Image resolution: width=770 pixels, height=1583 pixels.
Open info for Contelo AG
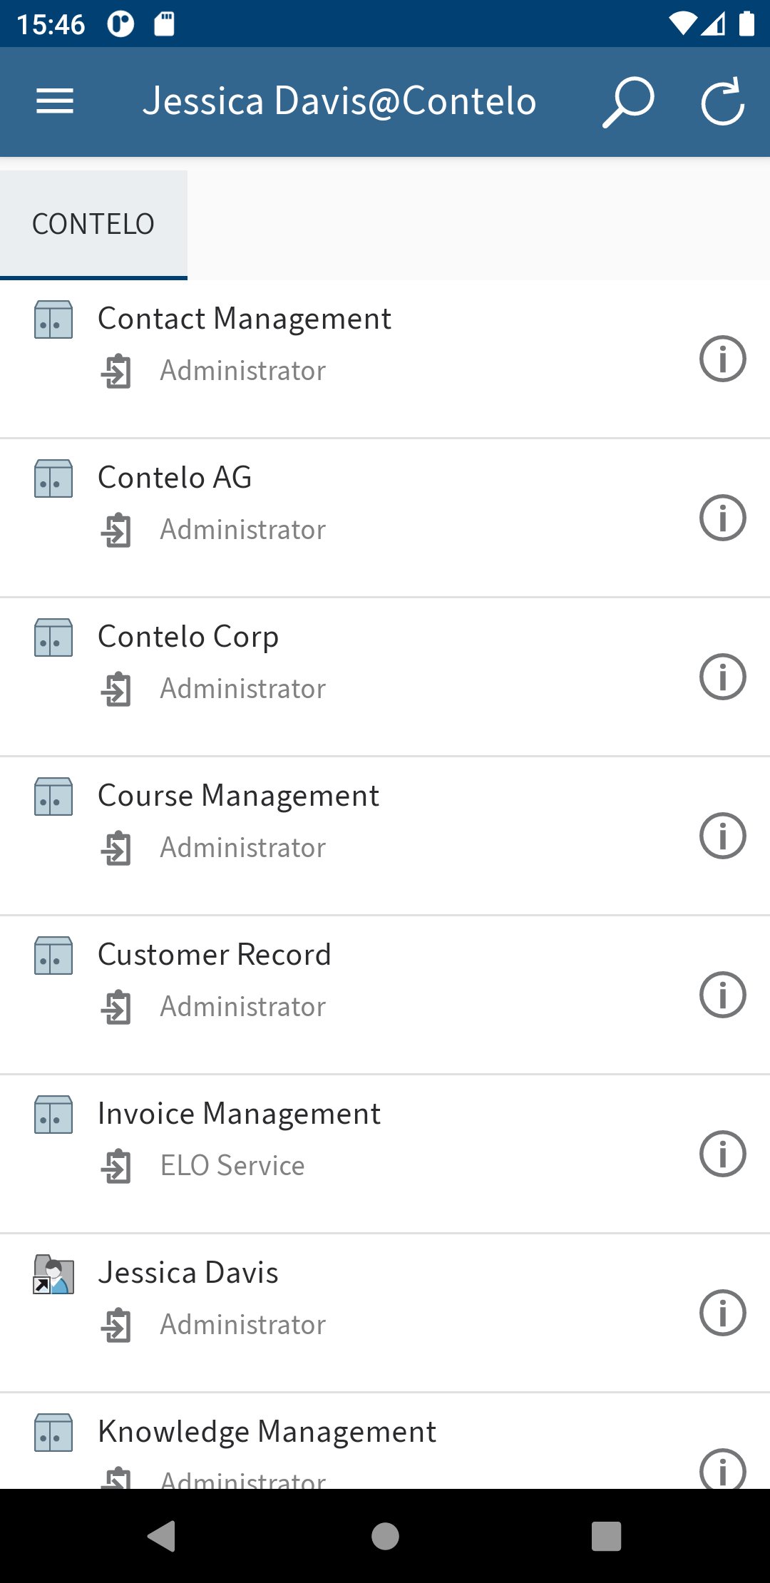[722, 518]
